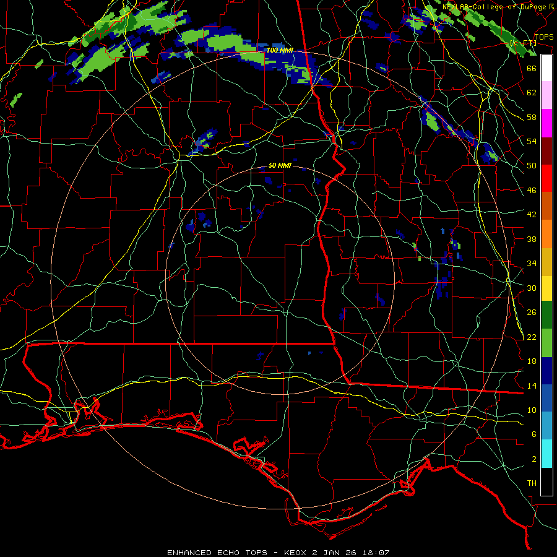Click the light pink legend swatch
The image size is (557, 557).
click(x=546, y=95)
